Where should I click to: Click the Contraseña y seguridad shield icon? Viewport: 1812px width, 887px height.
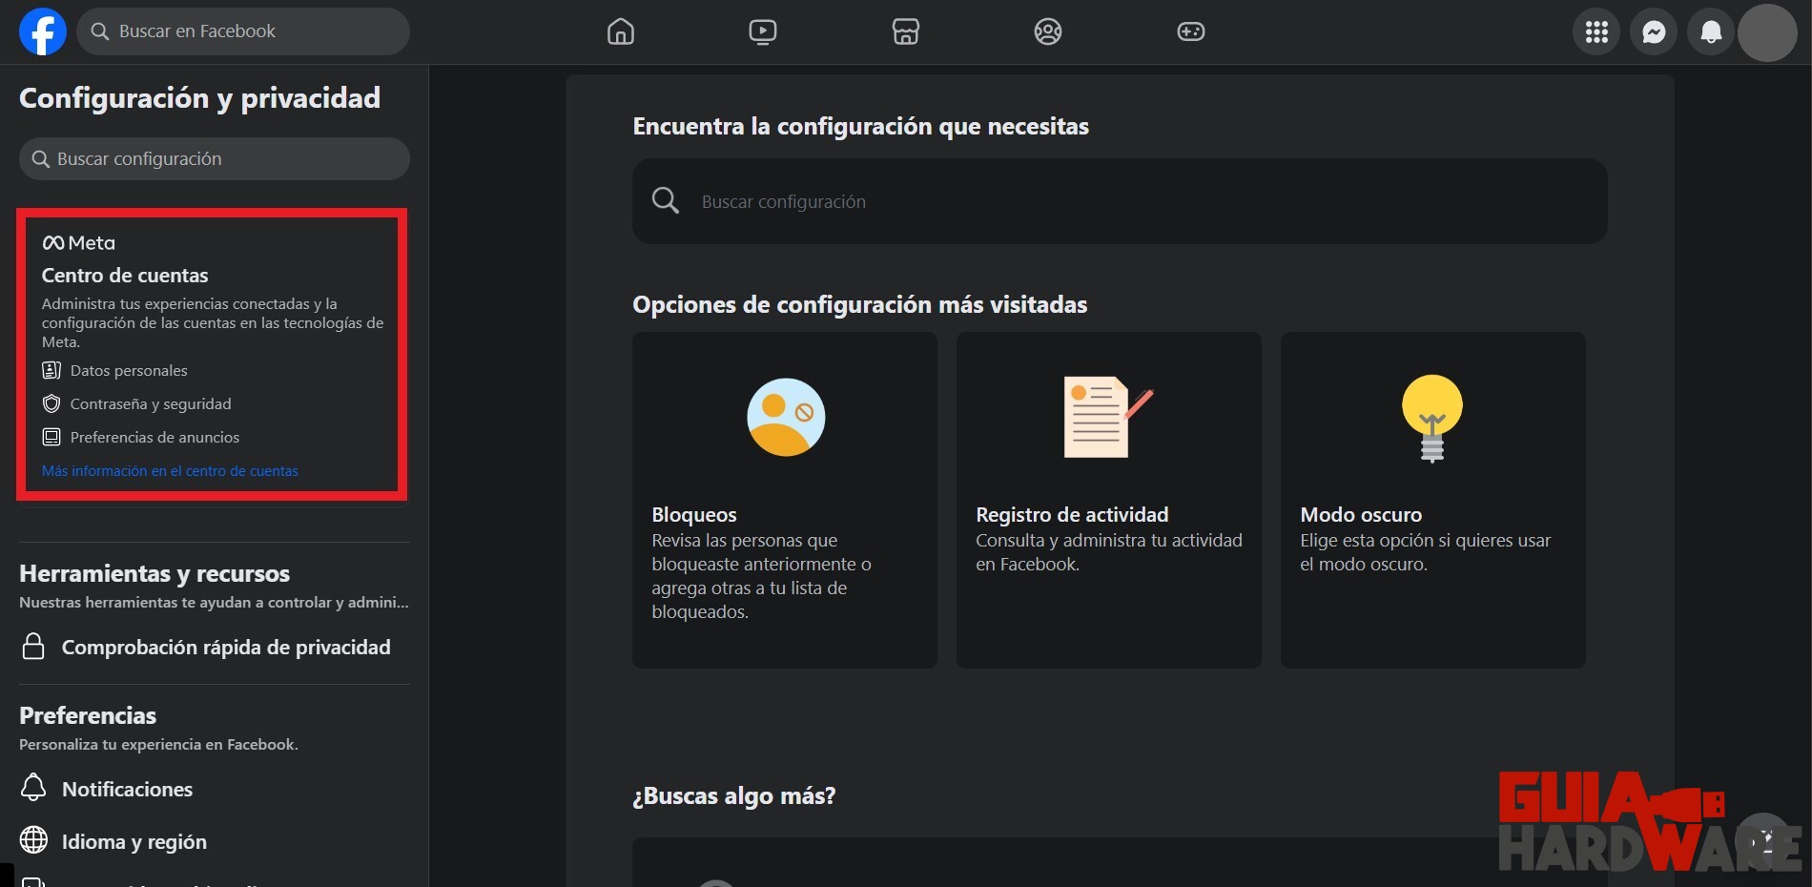[51, 403]
